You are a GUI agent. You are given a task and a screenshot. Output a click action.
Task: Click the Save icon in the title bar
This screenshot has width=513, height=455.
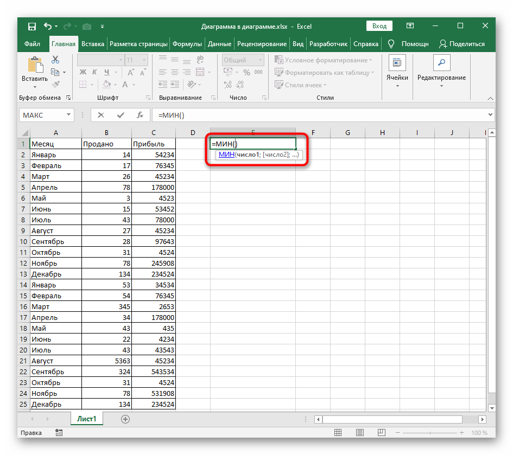pos(31,26)
